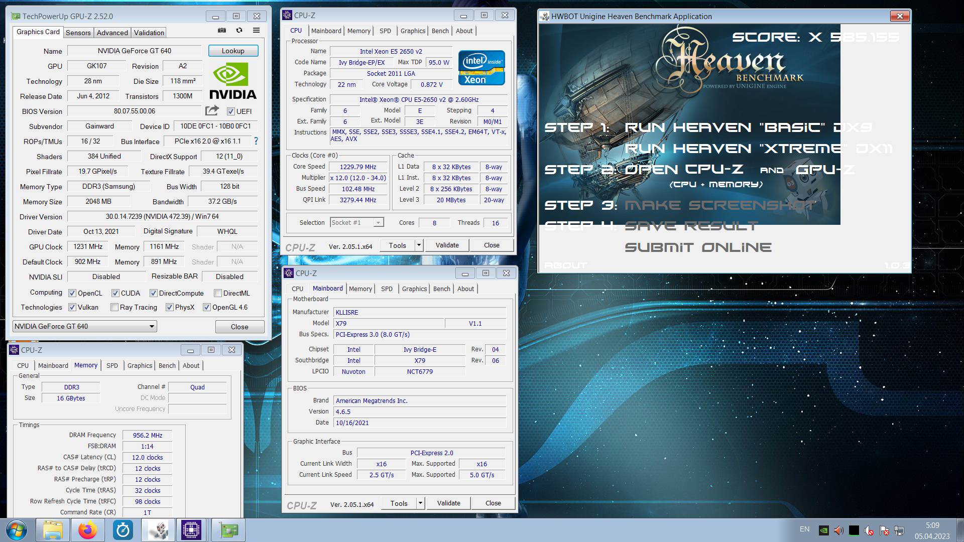Viewport: 964px width, 542px height.
Task: Click SAVE RESULT in Heaven app
Action: coord(691,226)
